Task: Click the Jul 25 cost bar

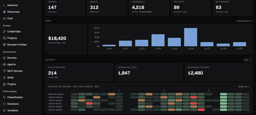Action: (174, 42)
